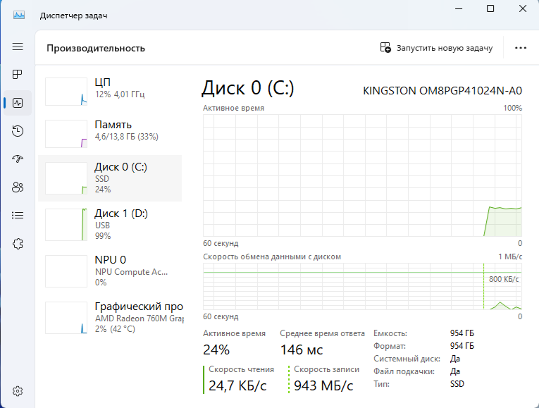This screenshot has height=408, width=539.
Task: Open the App history page icon
Action: (x=18, y=130)
